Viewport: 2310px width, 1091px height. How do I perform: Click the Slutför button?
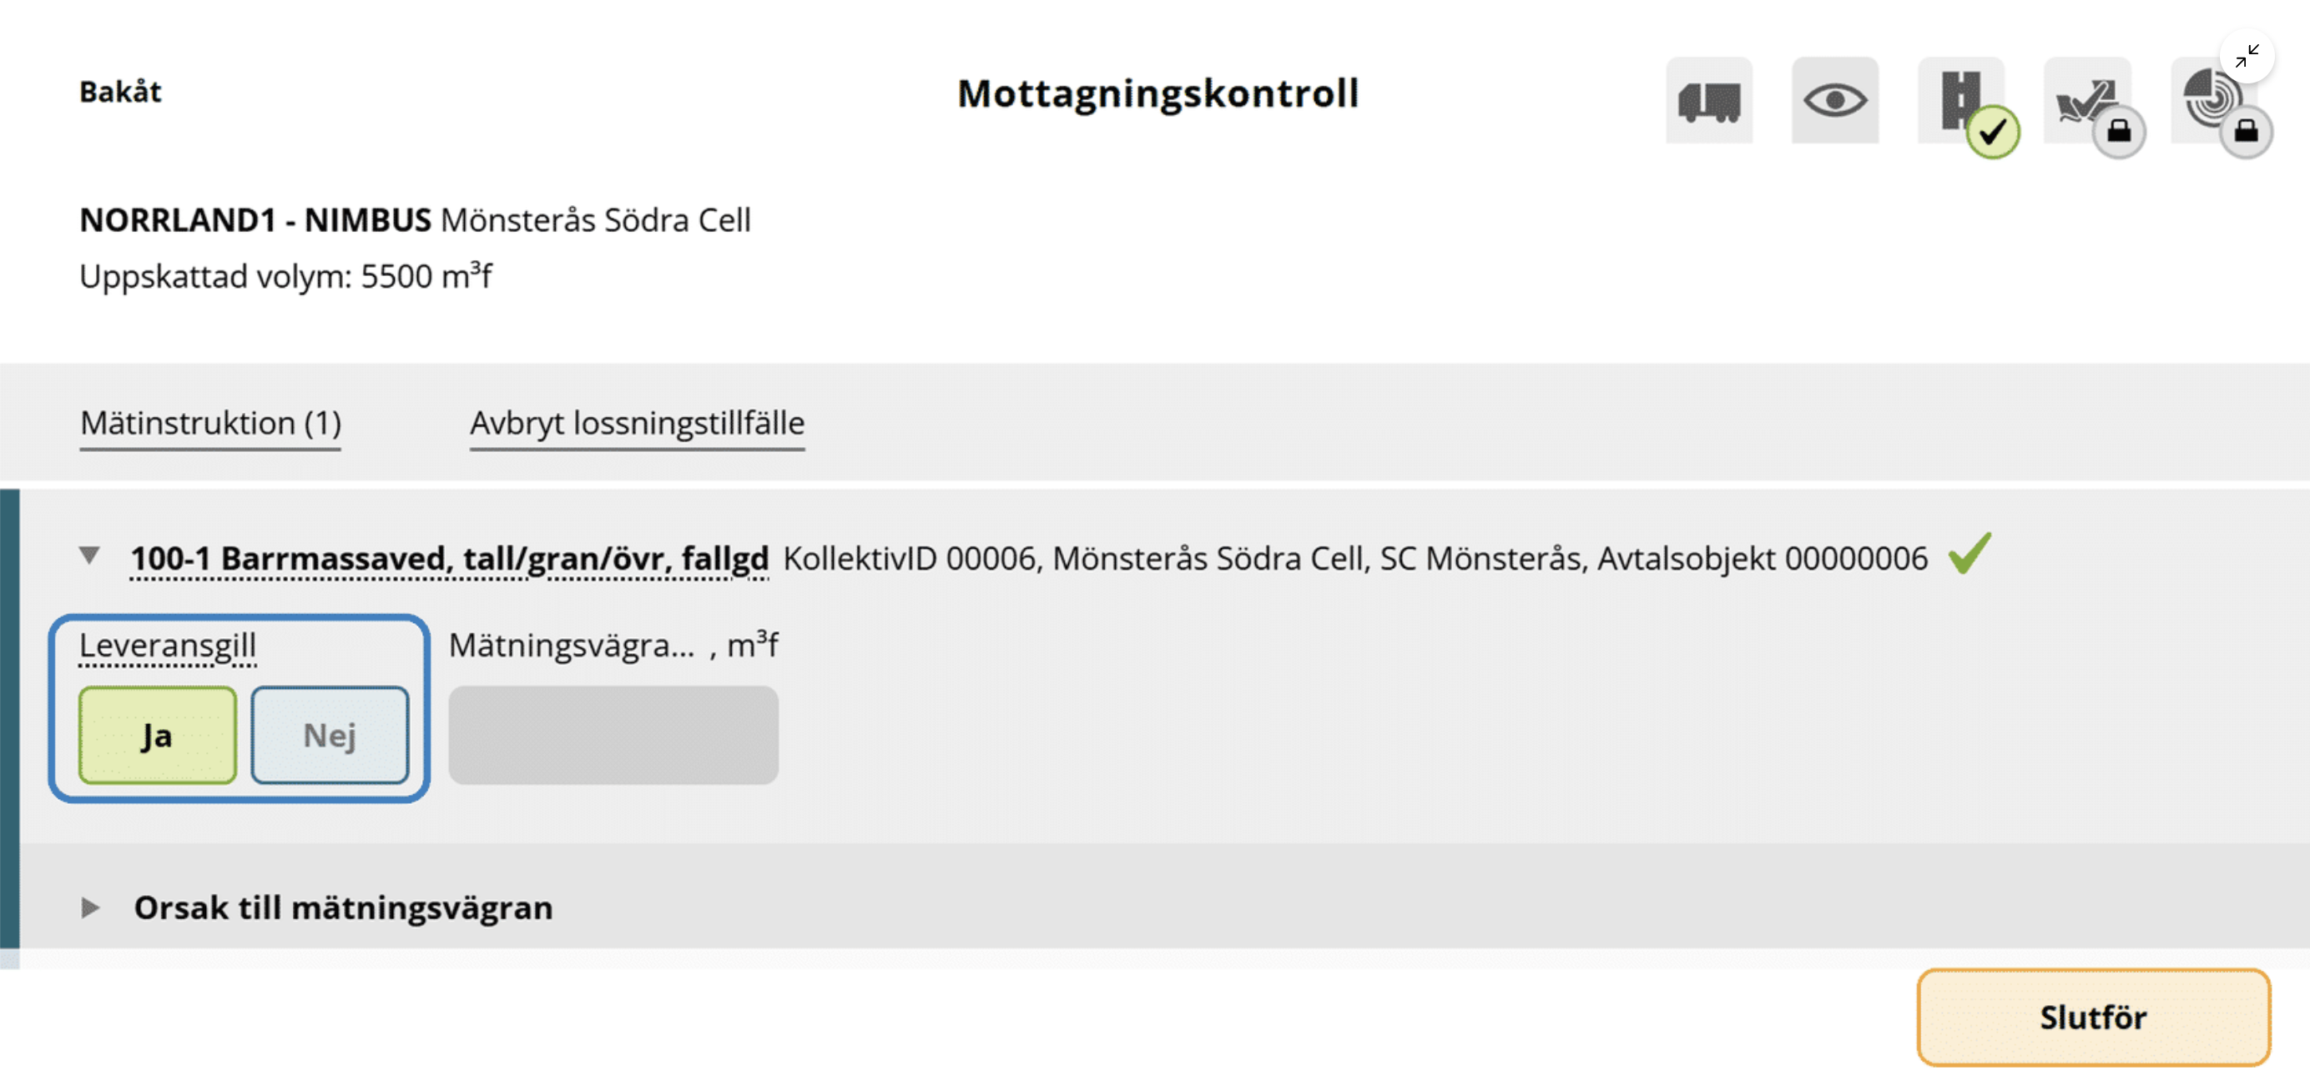pos(2093,1017)
